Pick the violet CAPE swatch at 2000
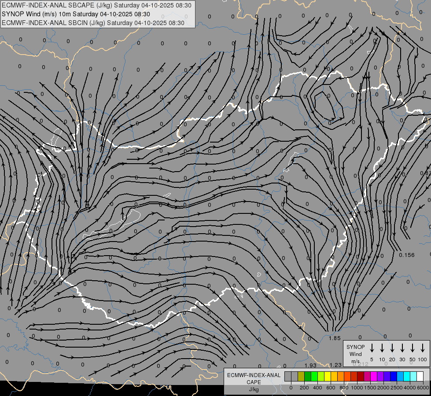 point(387,376)
